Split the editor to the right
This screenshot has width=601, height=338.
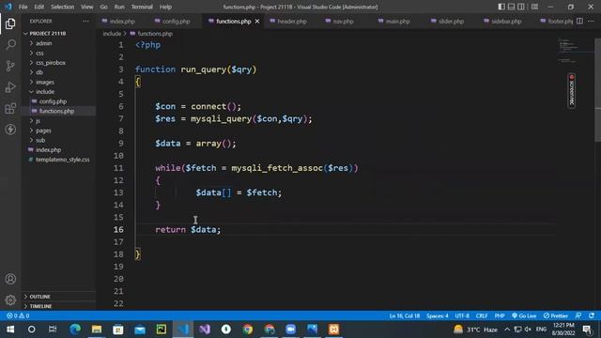[579, 21]
